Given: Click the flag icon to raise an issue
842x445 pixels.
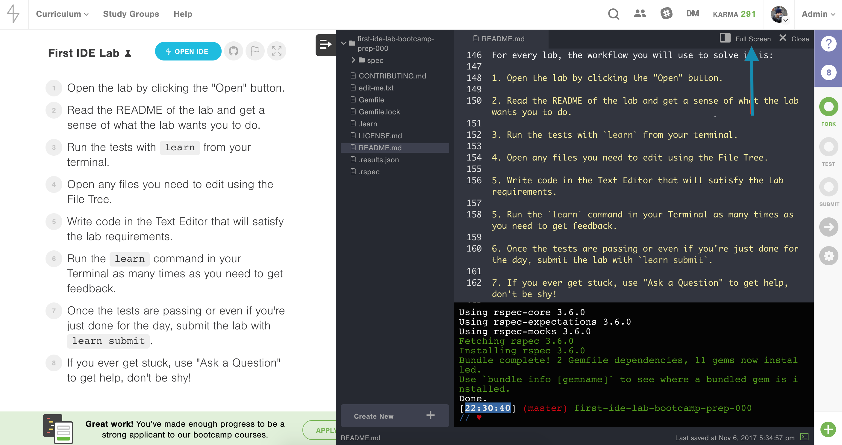Looking at the screenshot, I should click(x=255, y=51).
